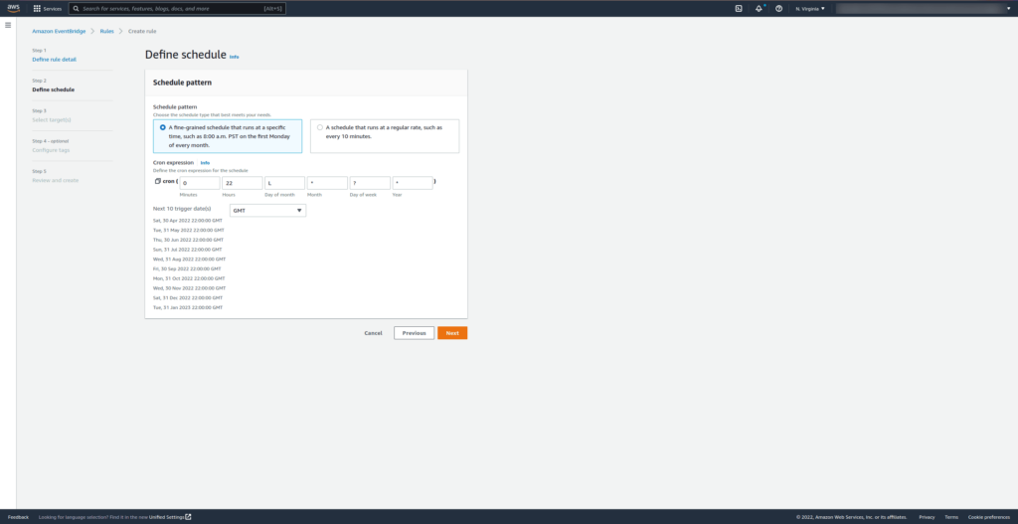Open the GMT time zone dropdown
The image size is (1018, 524).
267,211
